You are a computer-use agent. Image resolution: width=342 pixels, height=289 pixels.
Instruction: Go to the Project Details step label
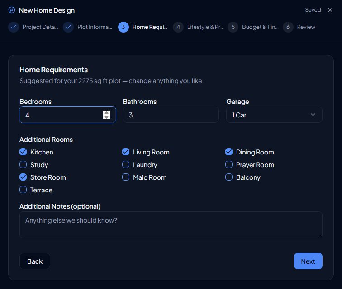click(40, 27)
